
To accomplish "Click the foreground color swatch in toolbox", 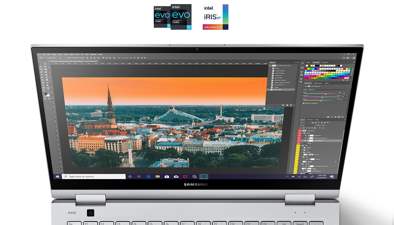I will coord(46,94).
